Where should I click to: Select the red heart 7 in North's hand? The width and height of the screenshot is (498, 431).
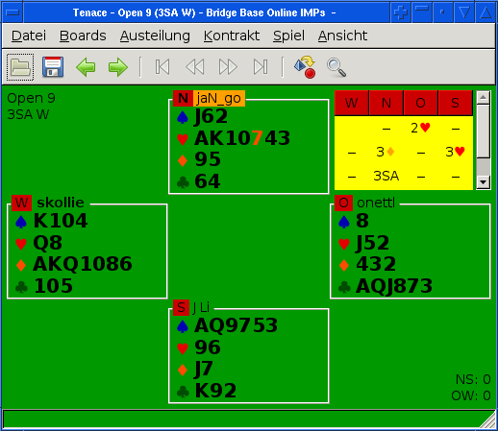(x=257, y=138)
